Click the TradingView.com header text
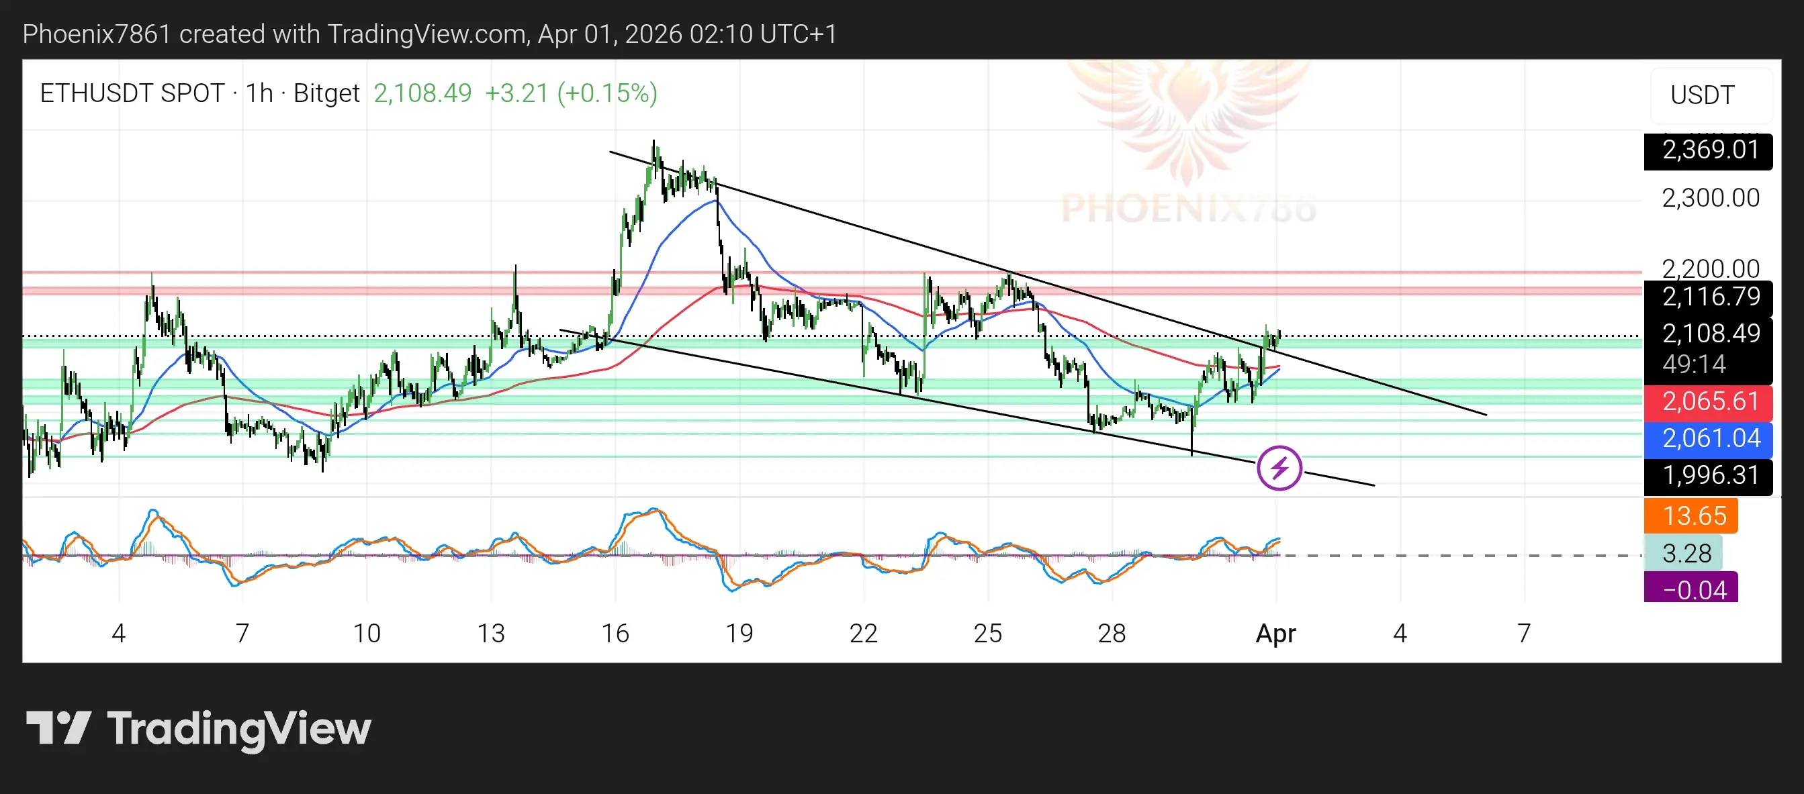The width and height of the screenshot is (1804, 794). coord(427,34)
